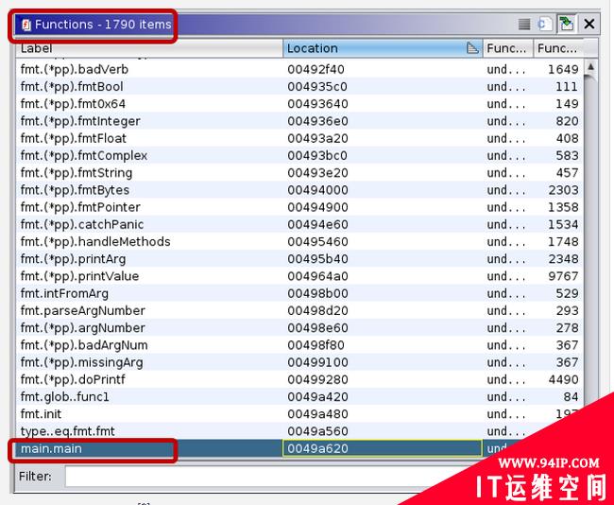Click location 004935c0
614x505 pixels.
[317, 87]
